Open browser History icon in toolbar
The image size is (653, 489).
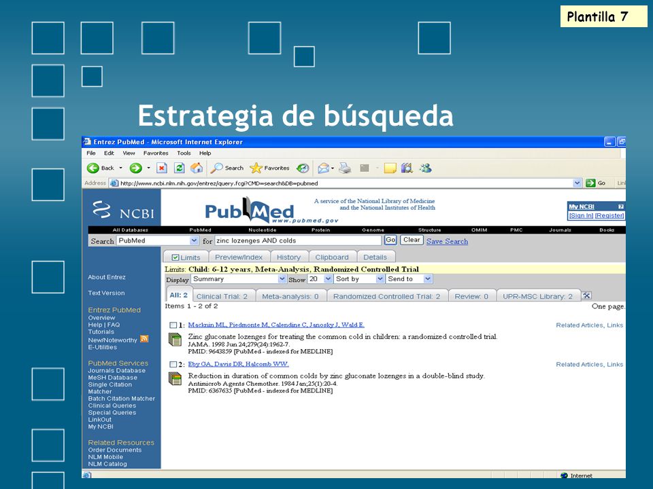tap(303, 168)
